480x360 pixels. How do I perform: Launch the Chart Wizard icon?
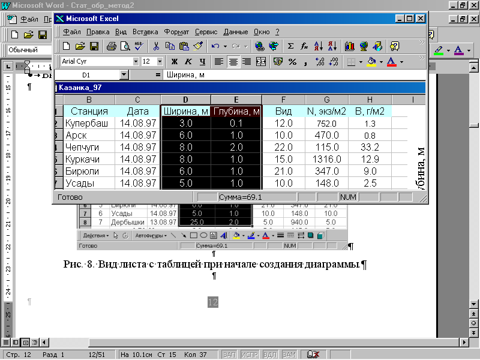[350, 46]
